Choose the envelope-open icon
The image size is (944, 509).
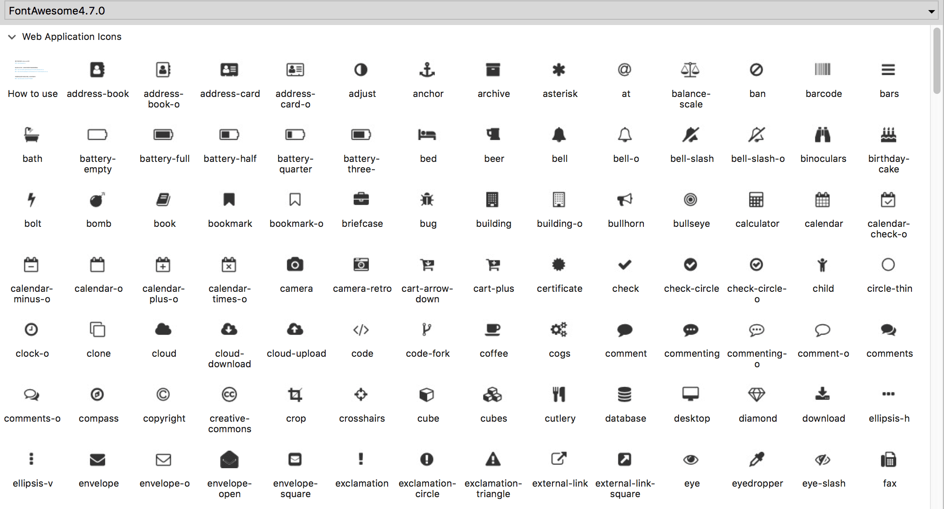pos(229,459)
